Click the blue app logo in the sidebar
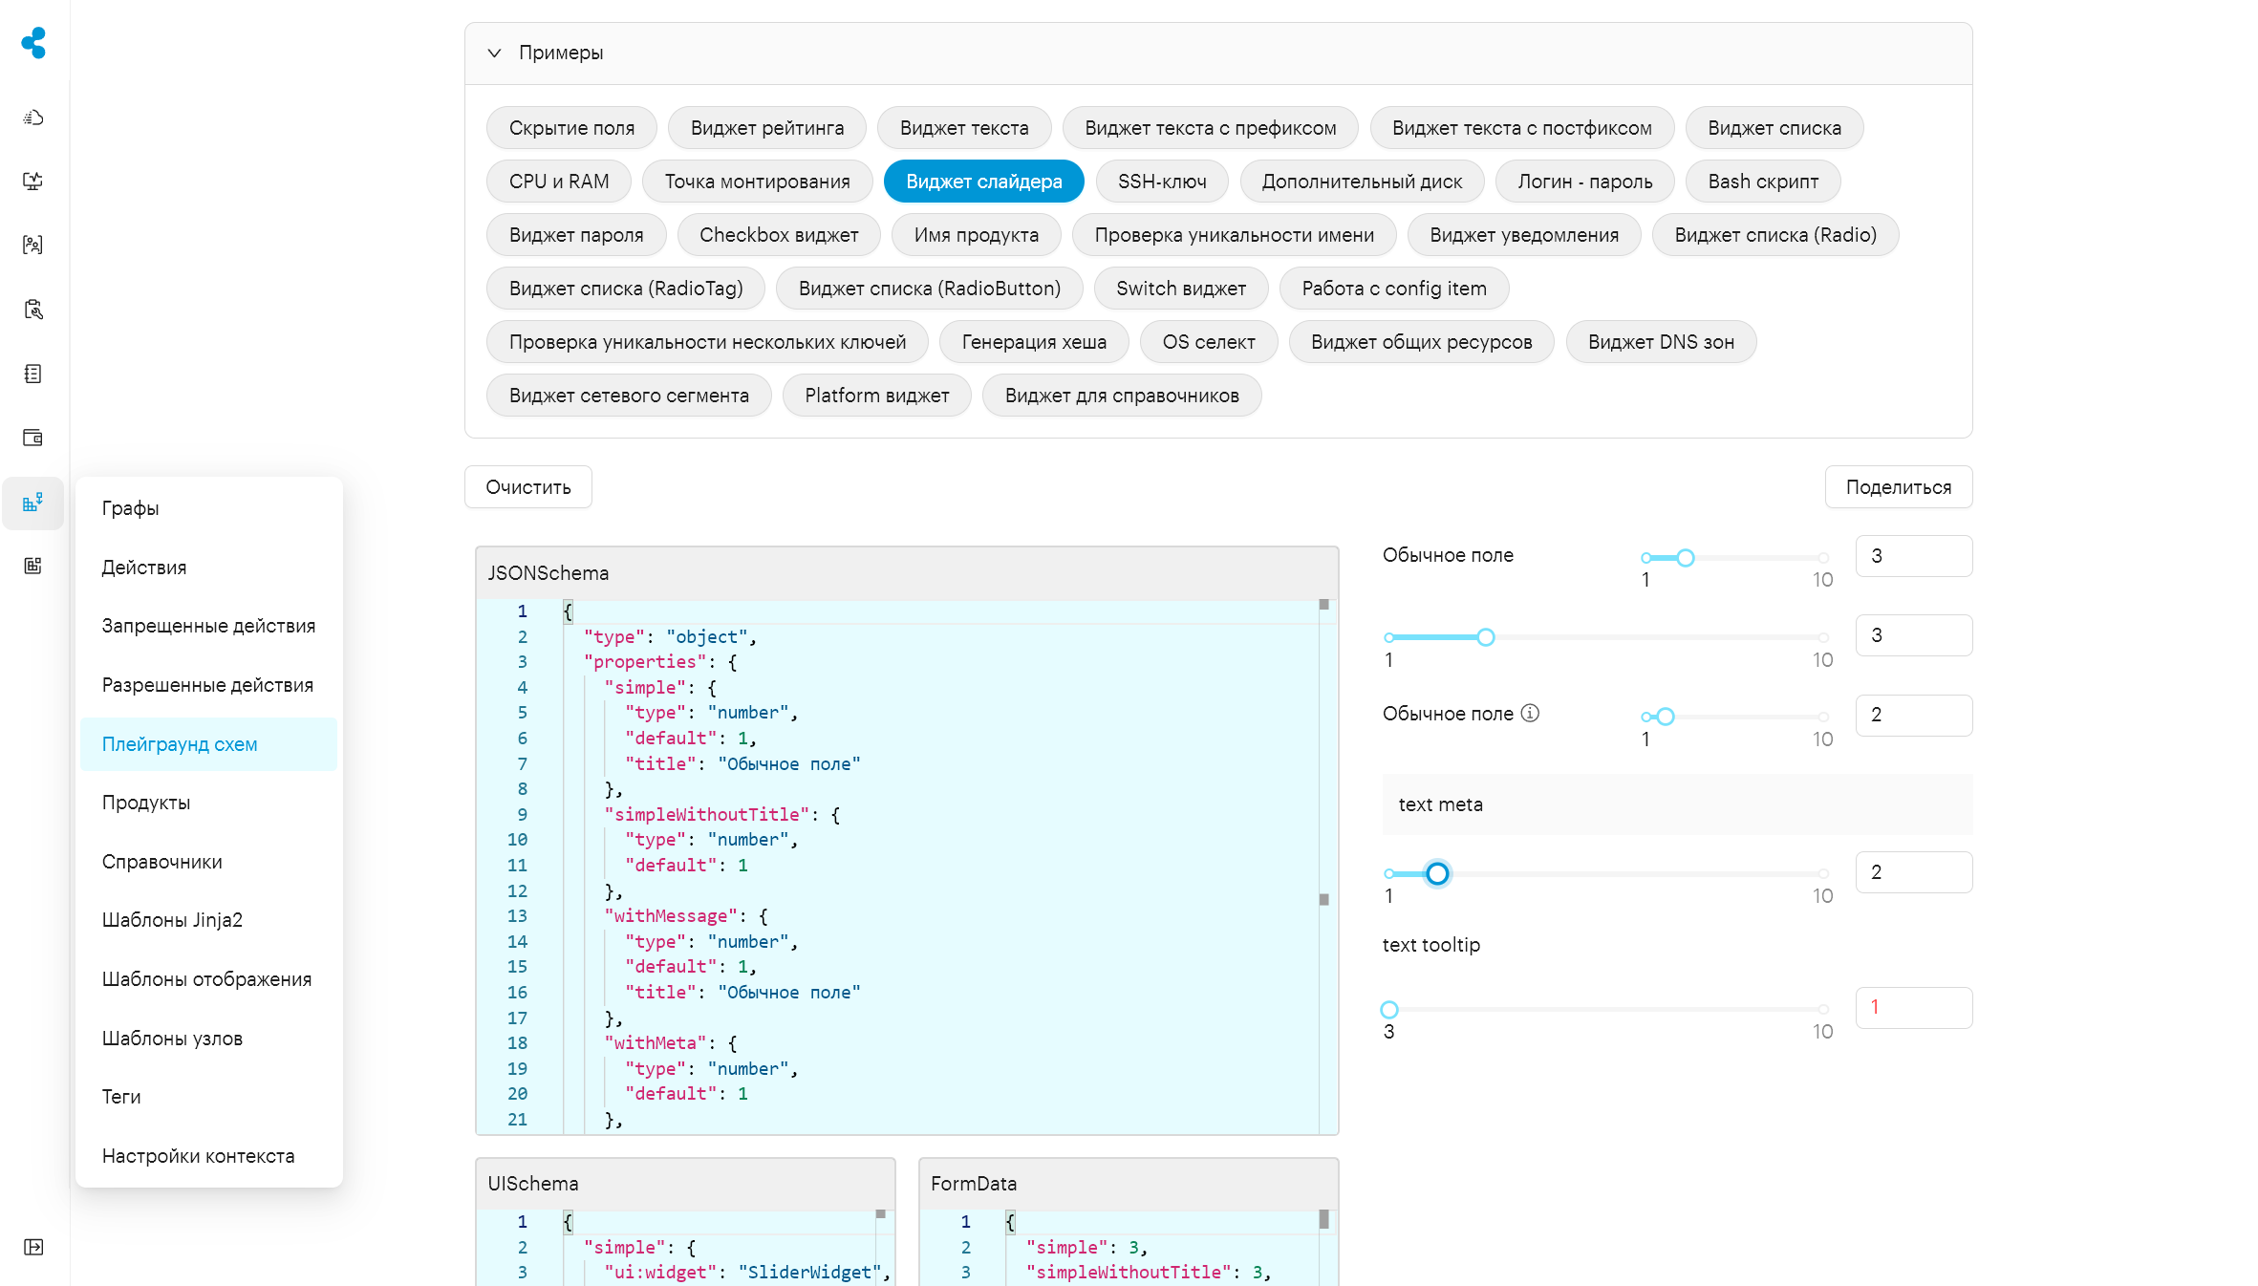Viewport: 2258px width, 1286px height. pos(33,43)
